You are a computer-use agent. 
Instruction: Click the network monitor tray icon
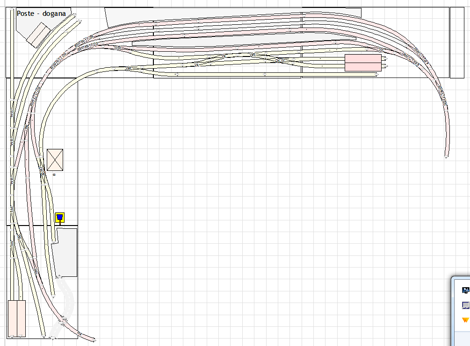pyautogui.click(x=465, y=290)
